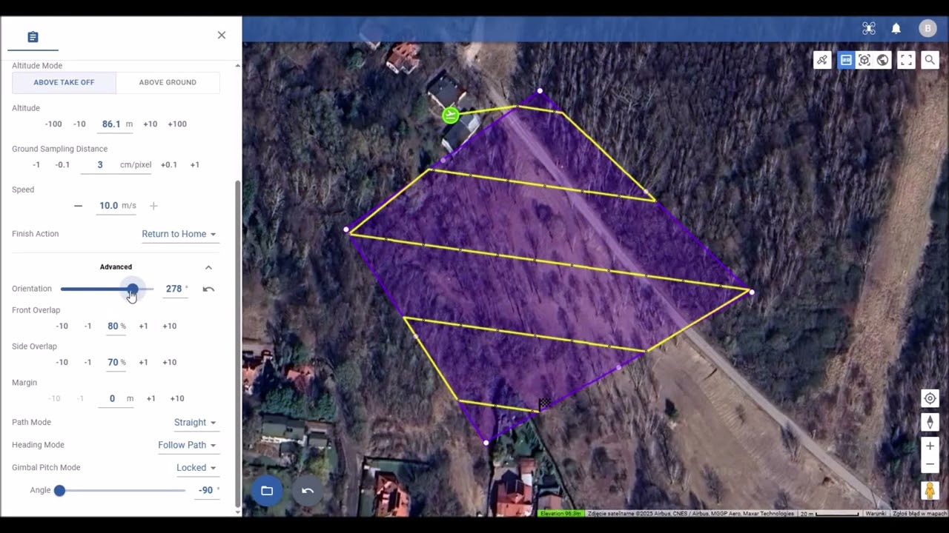The height and width of the screenshot is (533, 949).
Task: Switch to the 2D map view
Action: click(x=846, y=60)
